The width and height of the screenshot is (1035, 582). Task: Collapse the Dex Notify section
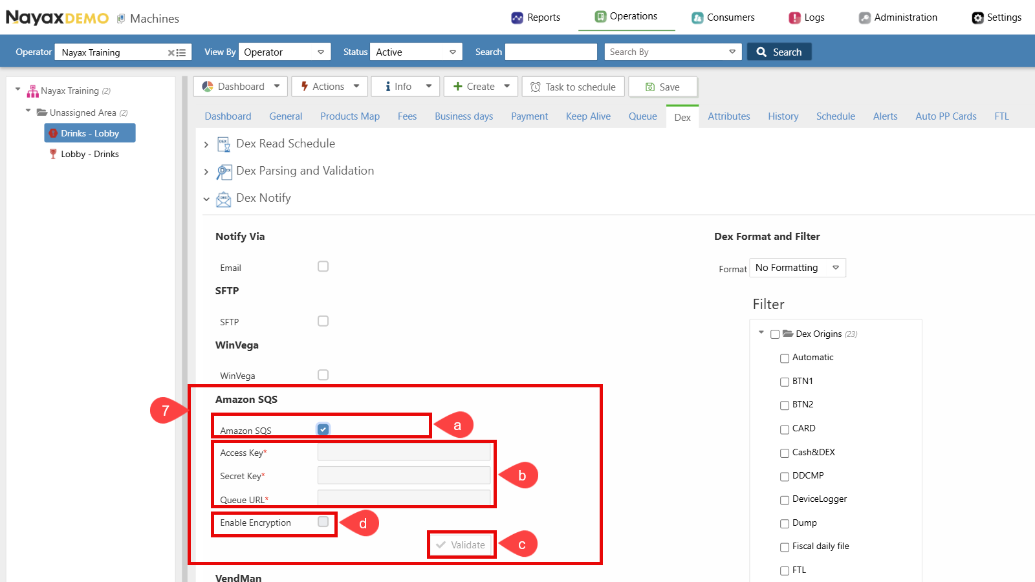tap(206, 199)
